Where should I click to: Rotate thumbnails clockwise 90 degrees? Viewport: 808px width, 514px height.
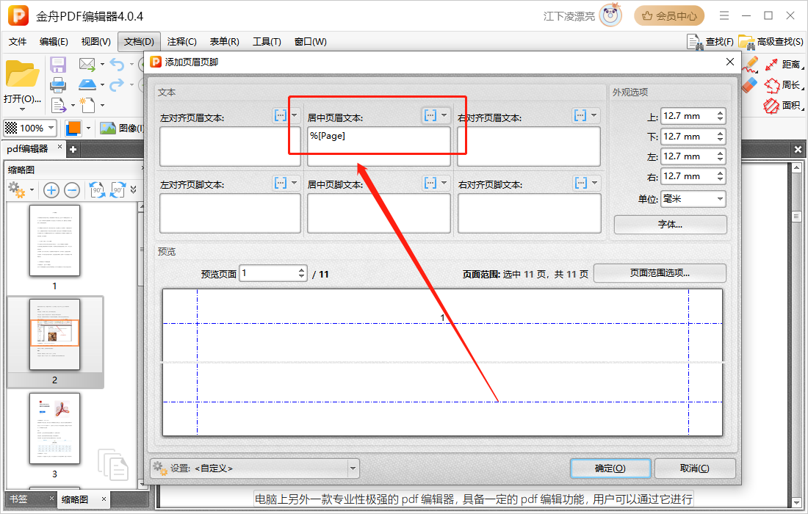(118, 190)
